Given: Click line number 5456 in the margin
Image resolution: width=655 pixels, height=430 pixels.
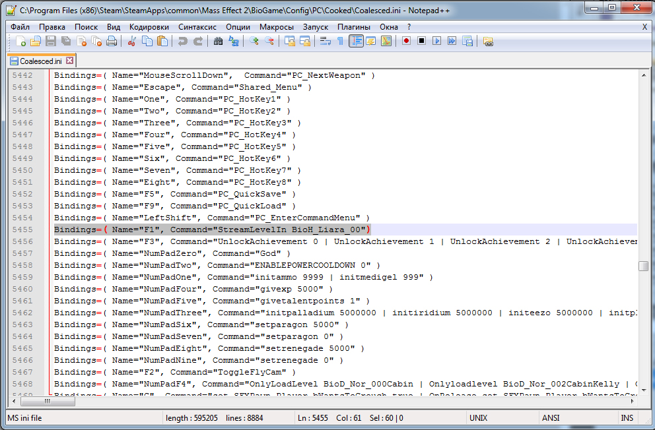Looking at the screenshot, I should [x=22, y=241].
